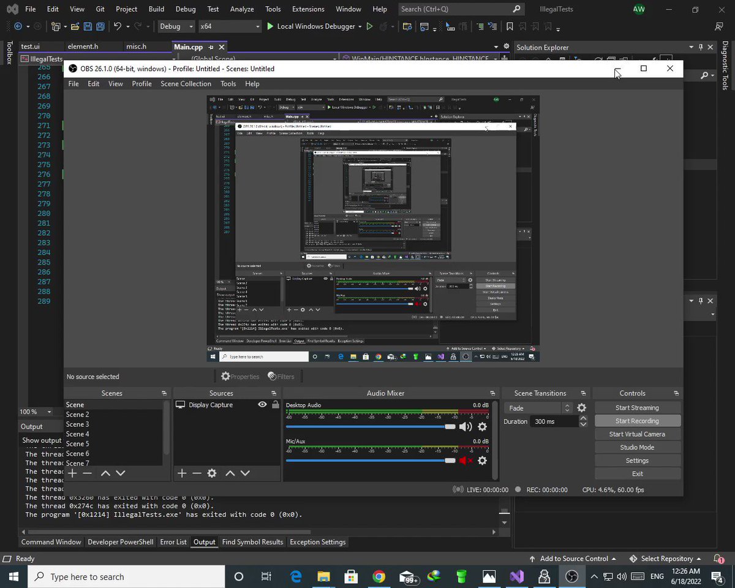
Task: Open Task View from taskbar
Action: coord(266,576)
